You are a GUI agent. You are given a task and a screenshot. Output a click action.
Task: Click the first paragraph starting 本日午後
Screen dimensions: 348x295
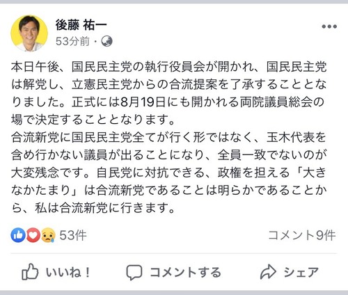168,93
